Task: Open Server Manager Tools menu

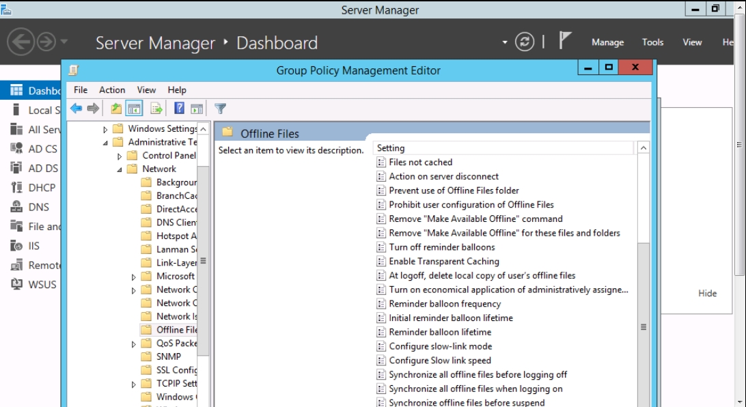Action: [x=653, y=42]
